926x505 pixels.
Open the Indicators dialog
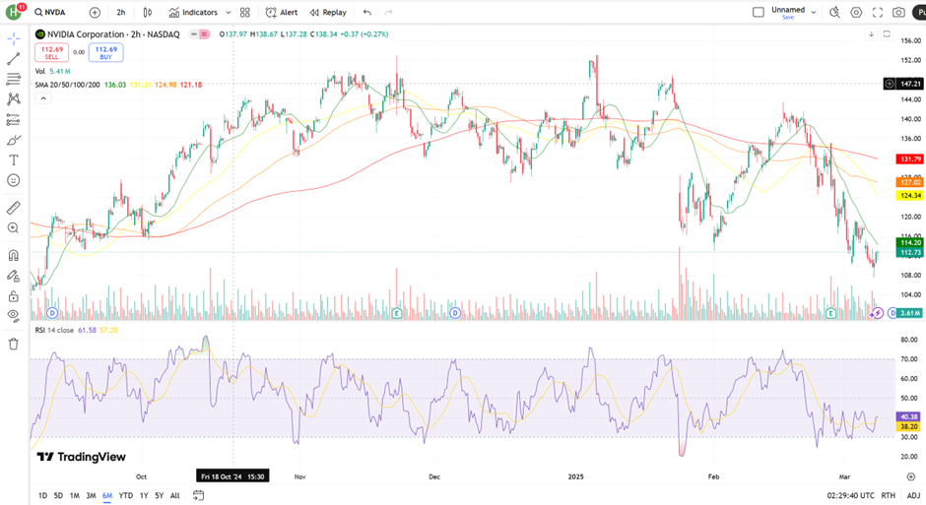(x=193, y=13)
